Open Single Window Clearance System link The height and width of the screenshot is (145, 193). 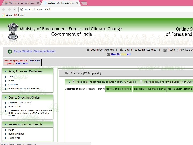click(35, 51)
